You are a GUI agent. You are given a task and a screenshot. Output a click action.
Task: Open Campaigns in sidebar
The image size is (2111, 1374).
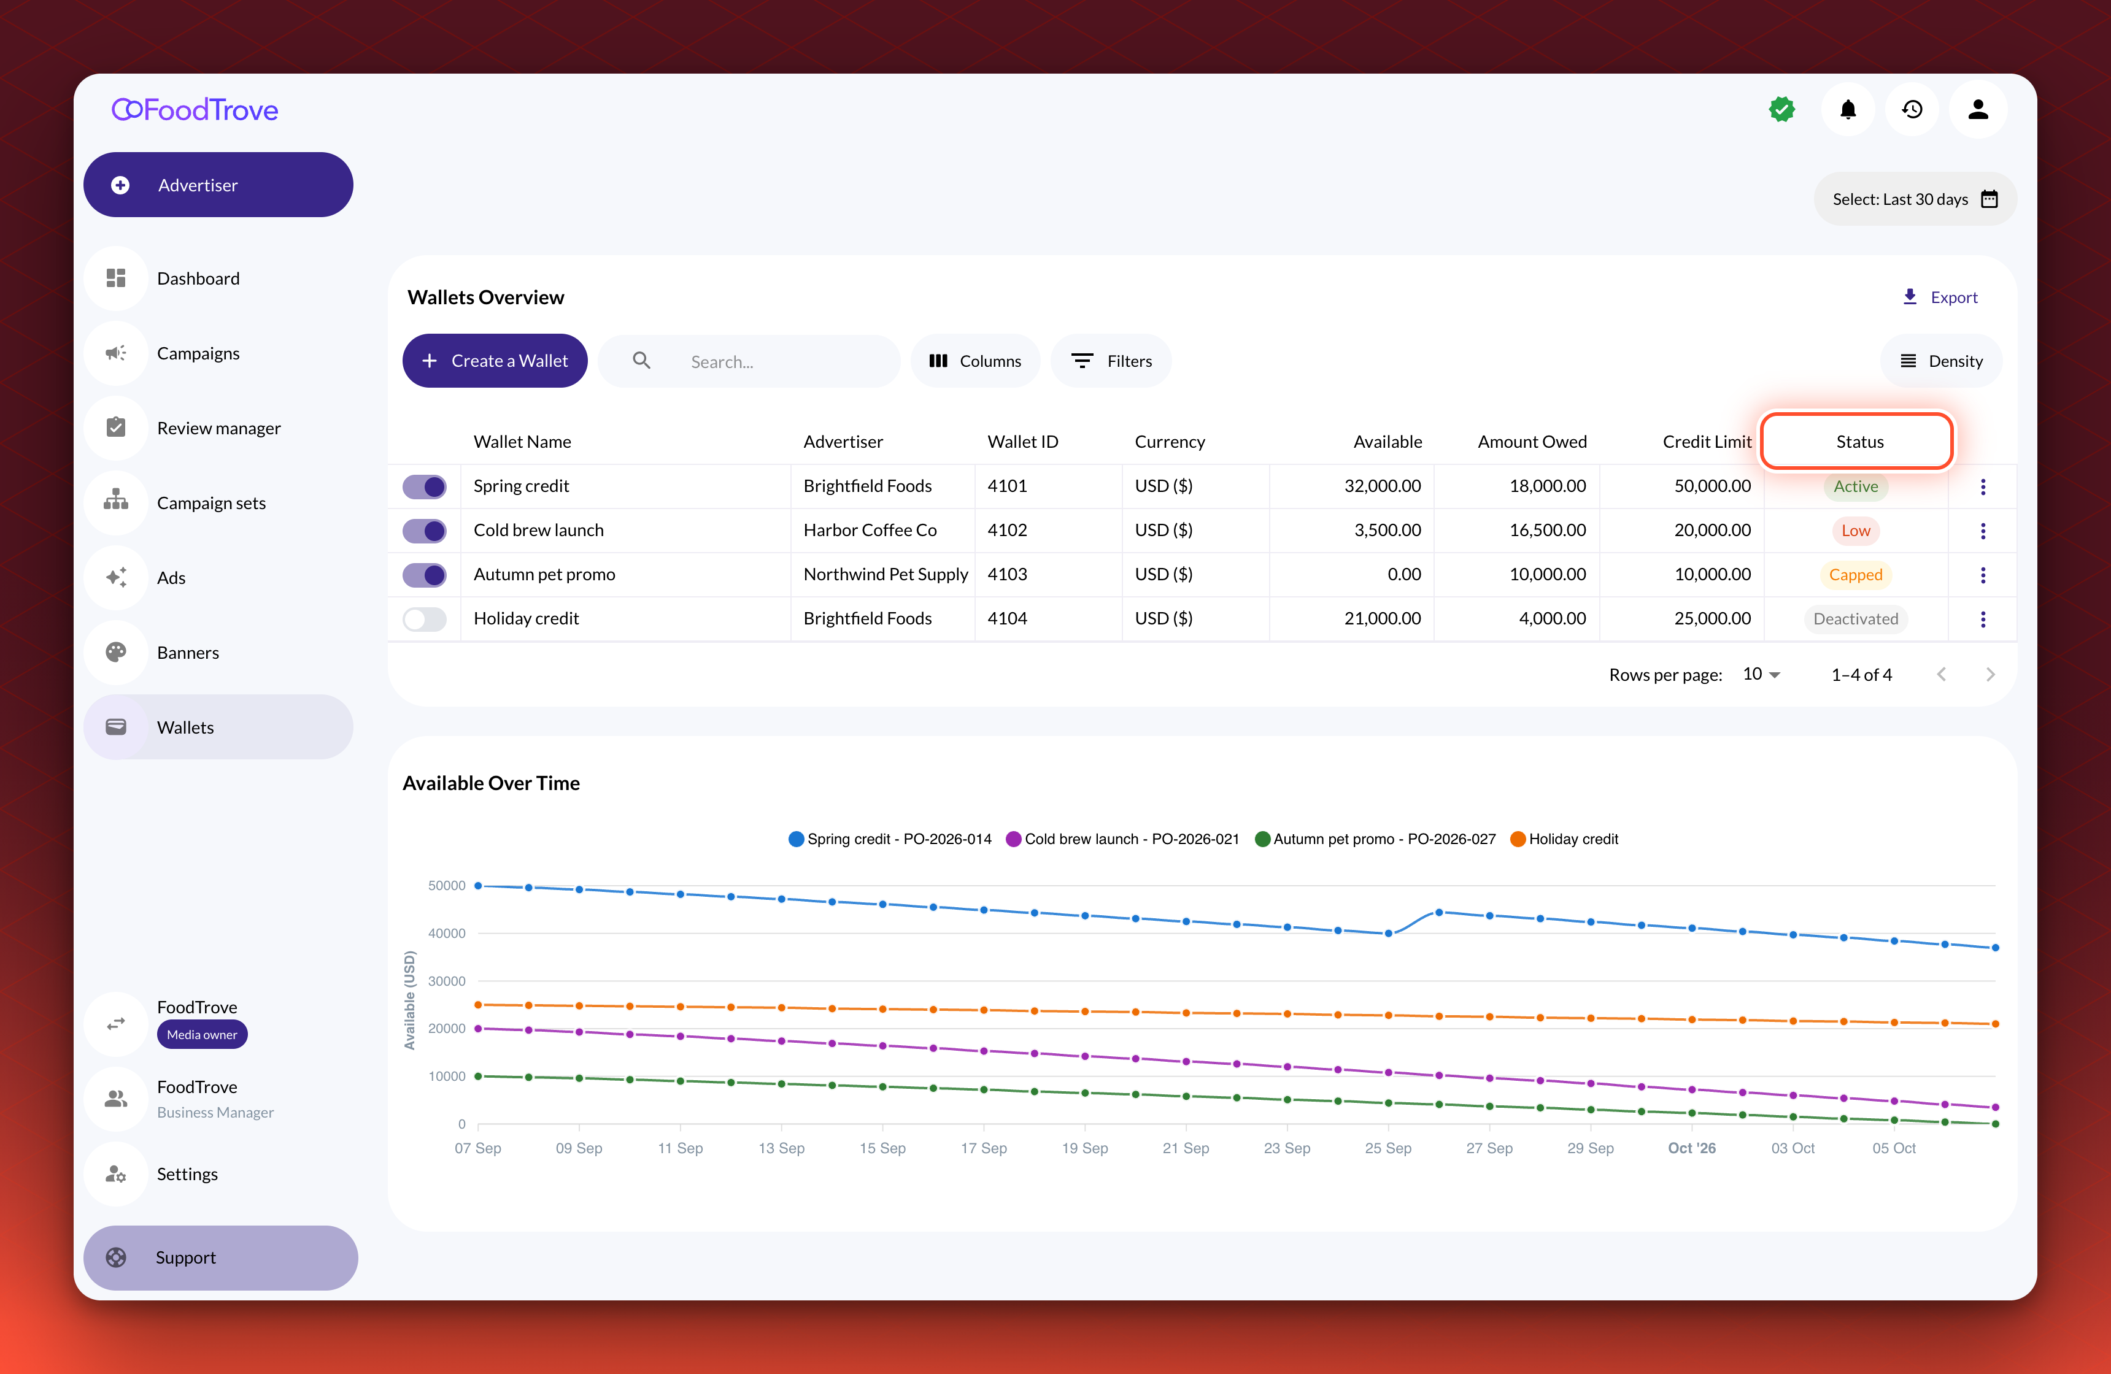pyautogui.click(x=218, y=354)
